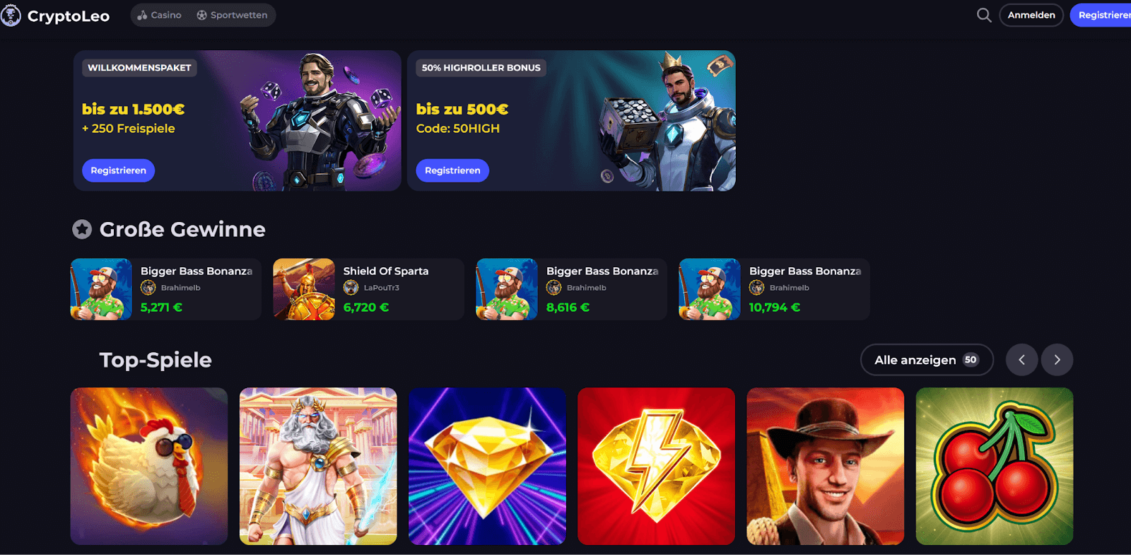
Task: Switch to the Casino tab
Action: [160, 15]
